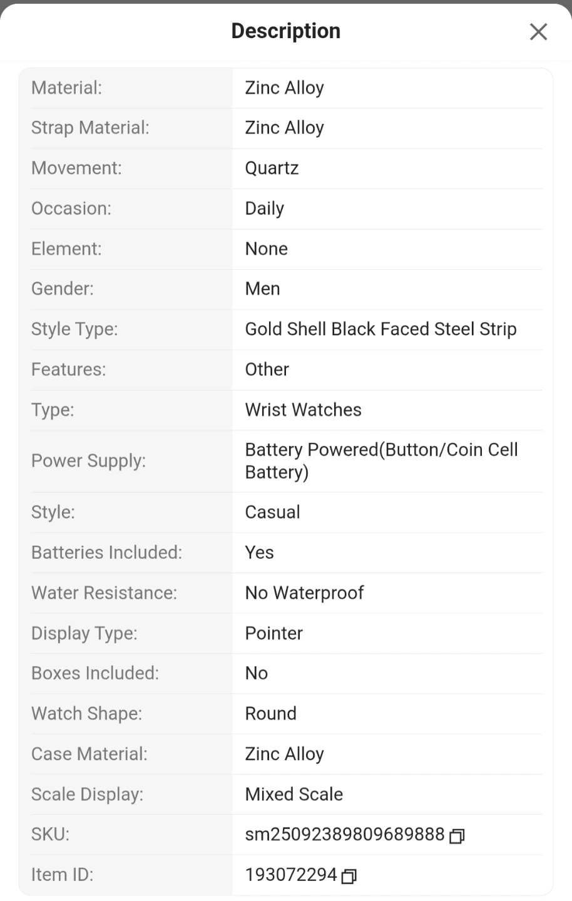
Task: Click the Gold Shell Black Faced Steel Strip text
Action: tap(380, 329)
